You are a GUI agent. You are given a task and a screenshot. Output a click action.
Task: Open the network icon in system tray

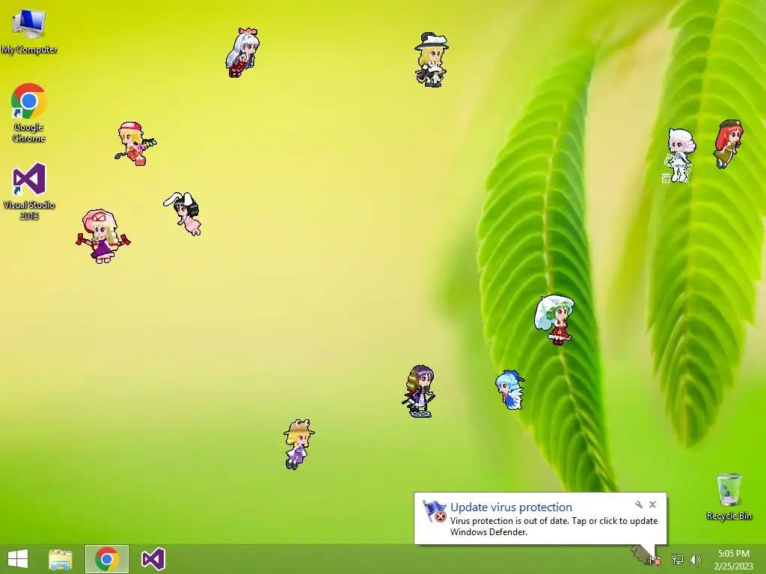click(x=677, y=559)
